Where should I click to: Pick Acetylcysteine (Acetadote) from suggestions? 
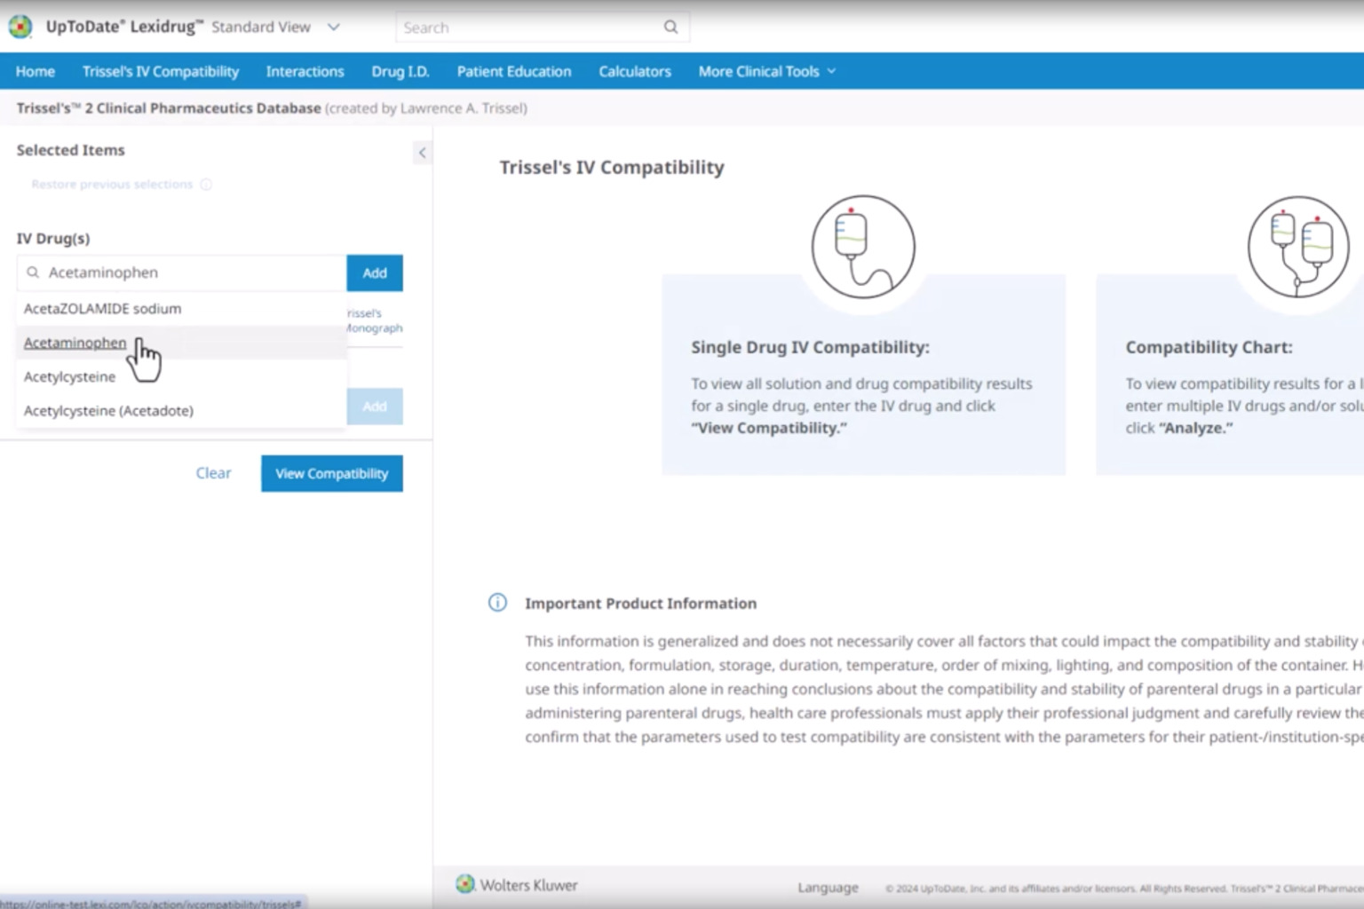pyautogui.click(x=108, y=411)
